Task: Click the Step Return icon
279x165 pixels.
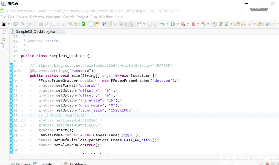Action: coord(64,24)
